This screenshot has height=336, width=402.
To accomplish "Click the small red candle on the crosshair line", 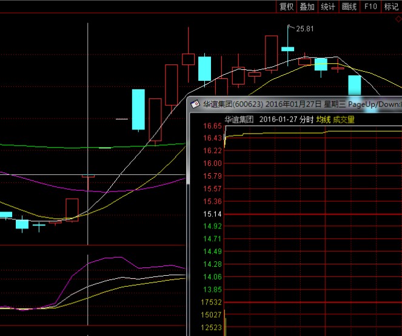I will pyautogui.click(x=89, y=176).
